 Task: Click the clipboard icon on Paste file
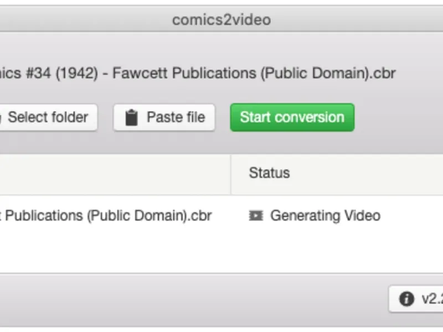coord(131,118)
